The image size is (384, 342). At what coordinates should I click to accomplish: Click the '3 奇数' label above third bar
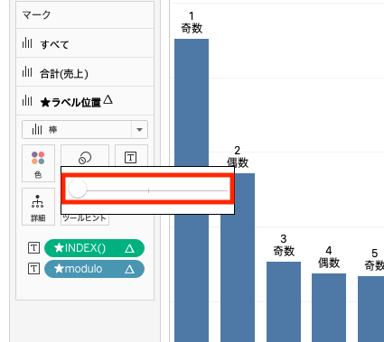pos(284,245)
